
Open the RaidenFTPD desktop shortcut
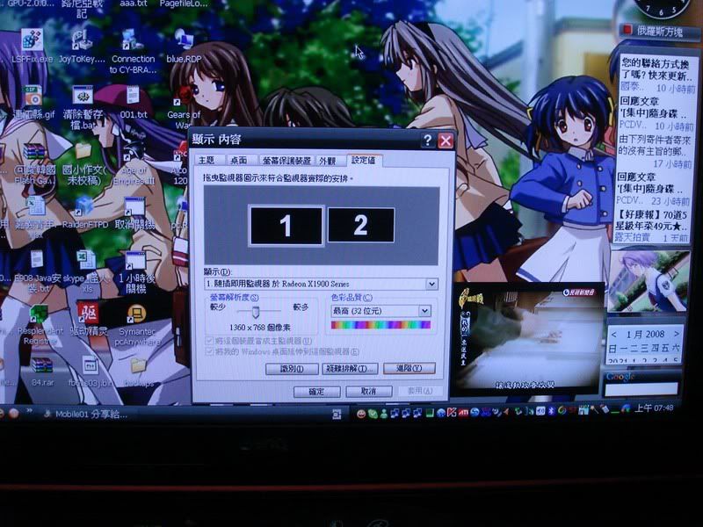85,213
